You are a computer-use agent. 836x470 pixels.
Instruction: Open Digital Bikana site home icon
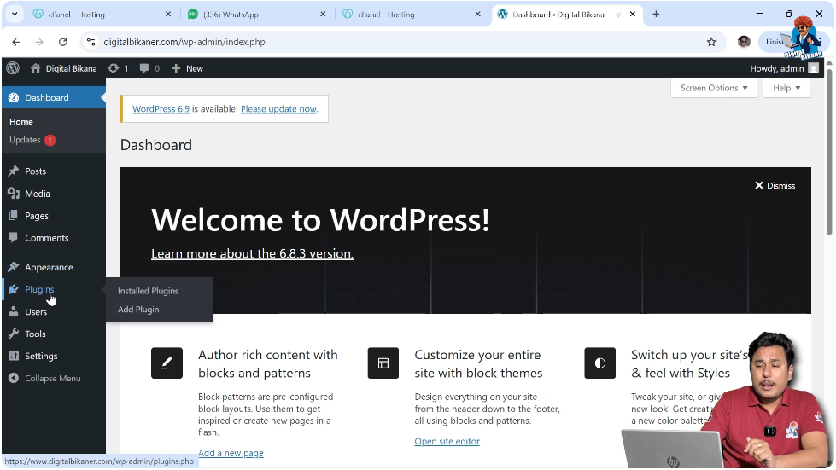coord(35,68)
